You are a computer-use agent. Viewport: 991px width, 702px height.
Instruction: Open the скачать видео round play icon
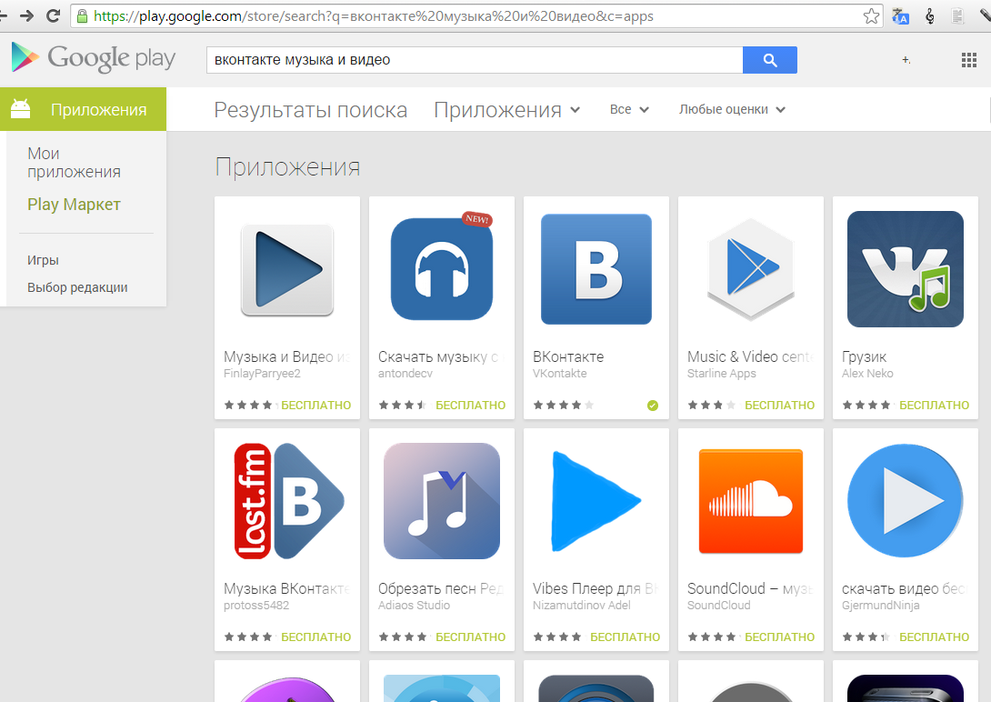(x=905, y=501)
